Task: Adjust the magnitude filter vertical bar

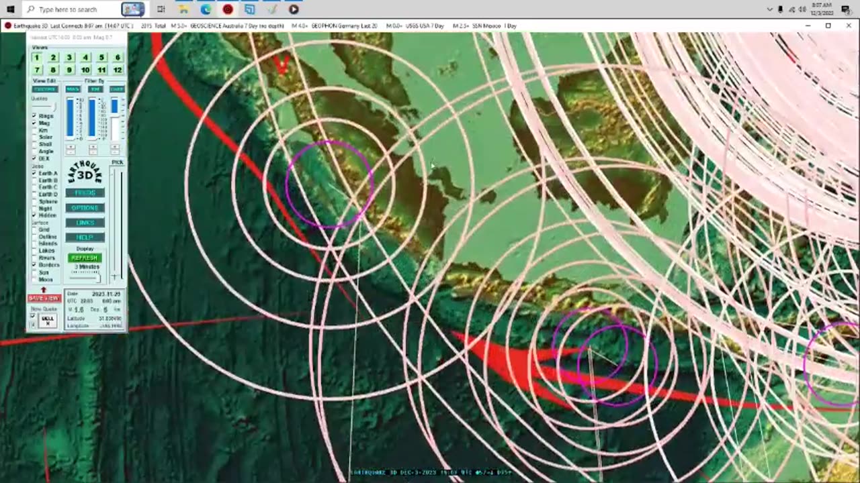Action: click(x=70, y=118)
